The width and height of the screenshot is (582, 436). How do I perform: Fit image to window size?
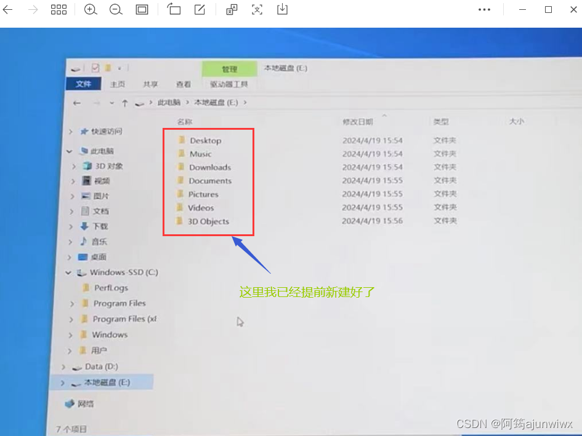click(x=142, y=10)
